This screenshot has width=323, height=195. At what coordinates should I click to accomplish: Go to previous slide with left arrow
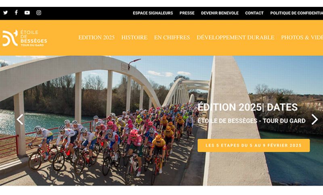pyautogui.click(x=20, y=119)
